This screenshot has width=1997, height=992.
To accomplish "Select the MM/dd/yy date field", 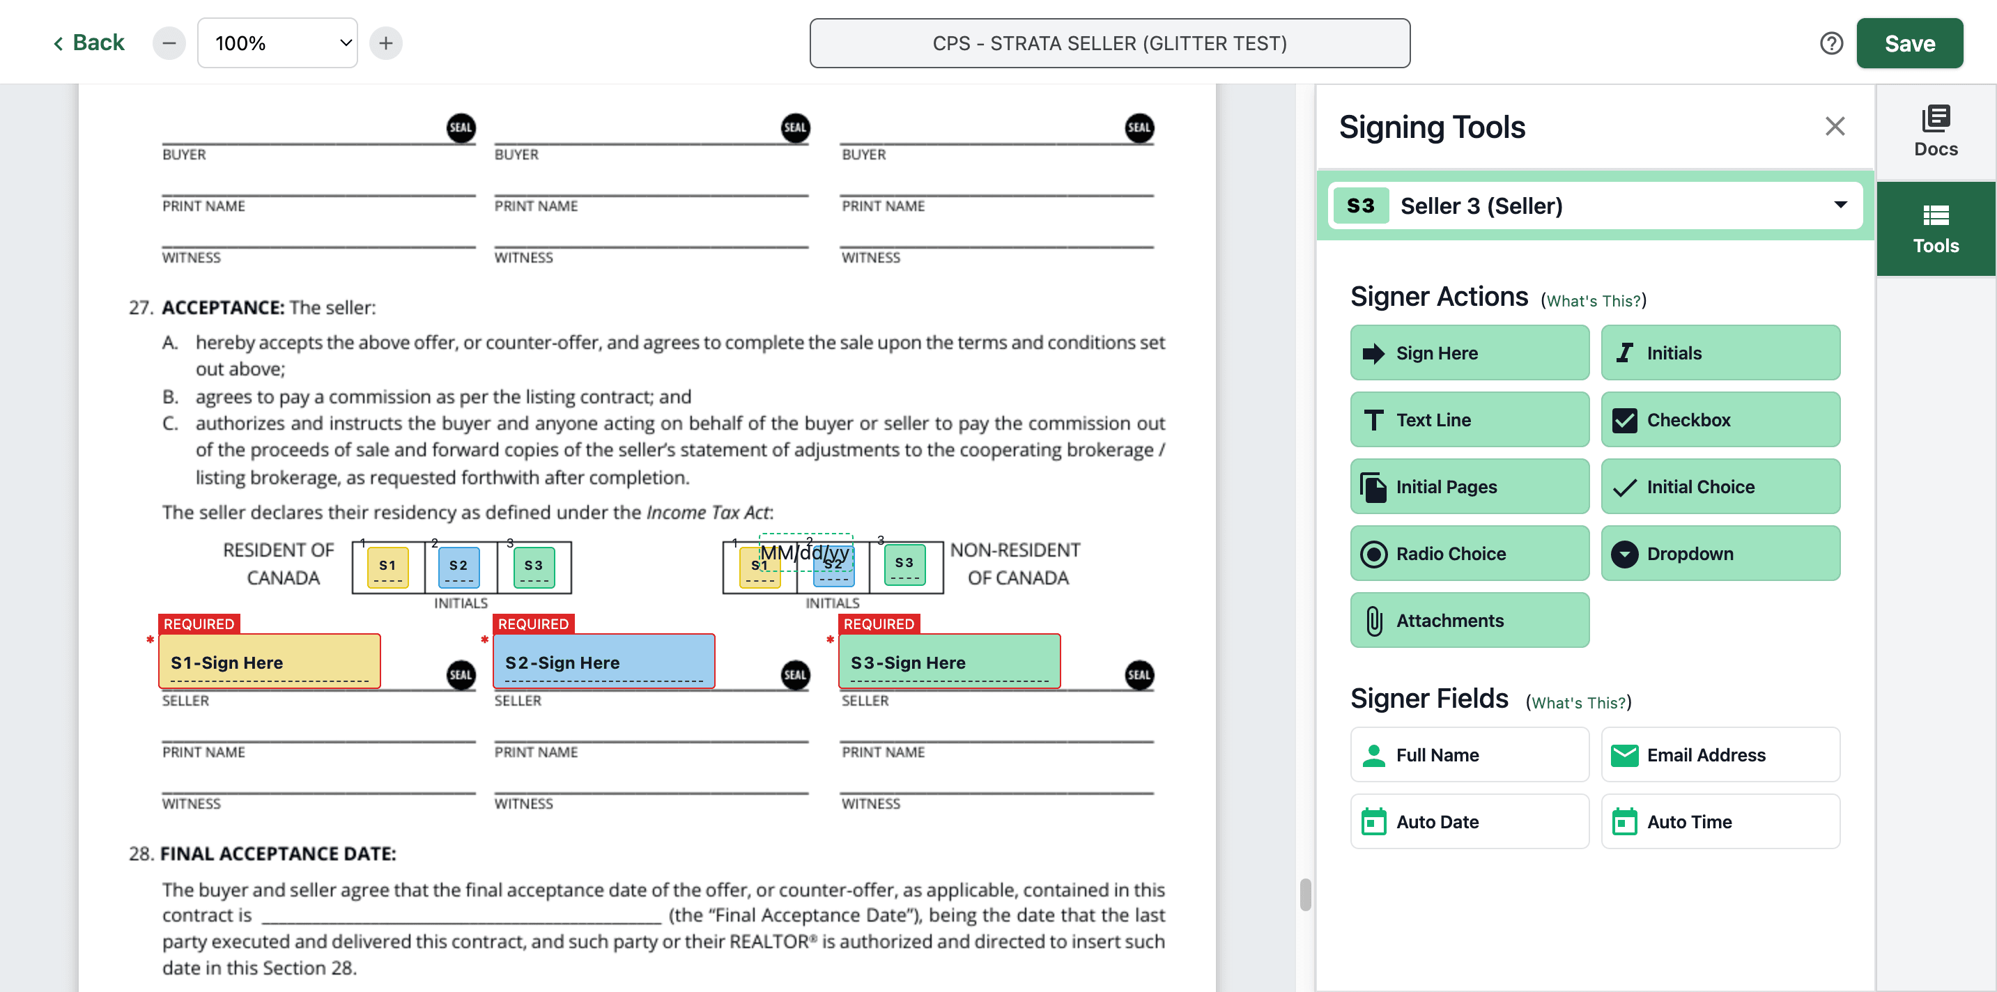I will (805, 552).
